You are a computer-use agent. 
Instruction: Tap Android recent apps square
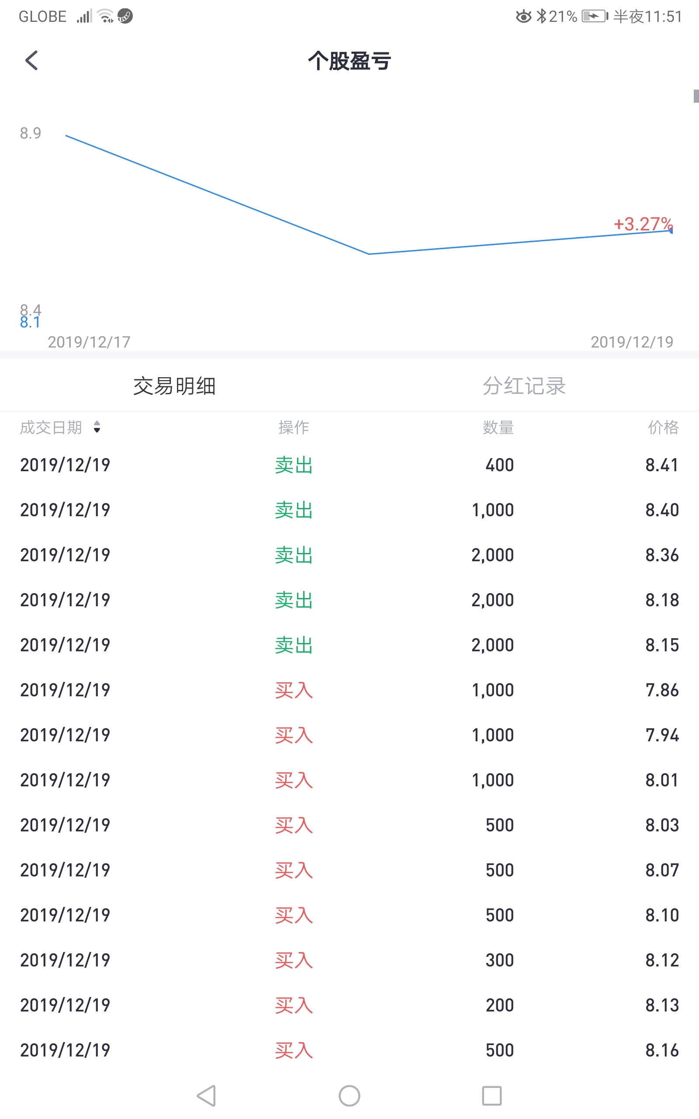pos(492,1095)
